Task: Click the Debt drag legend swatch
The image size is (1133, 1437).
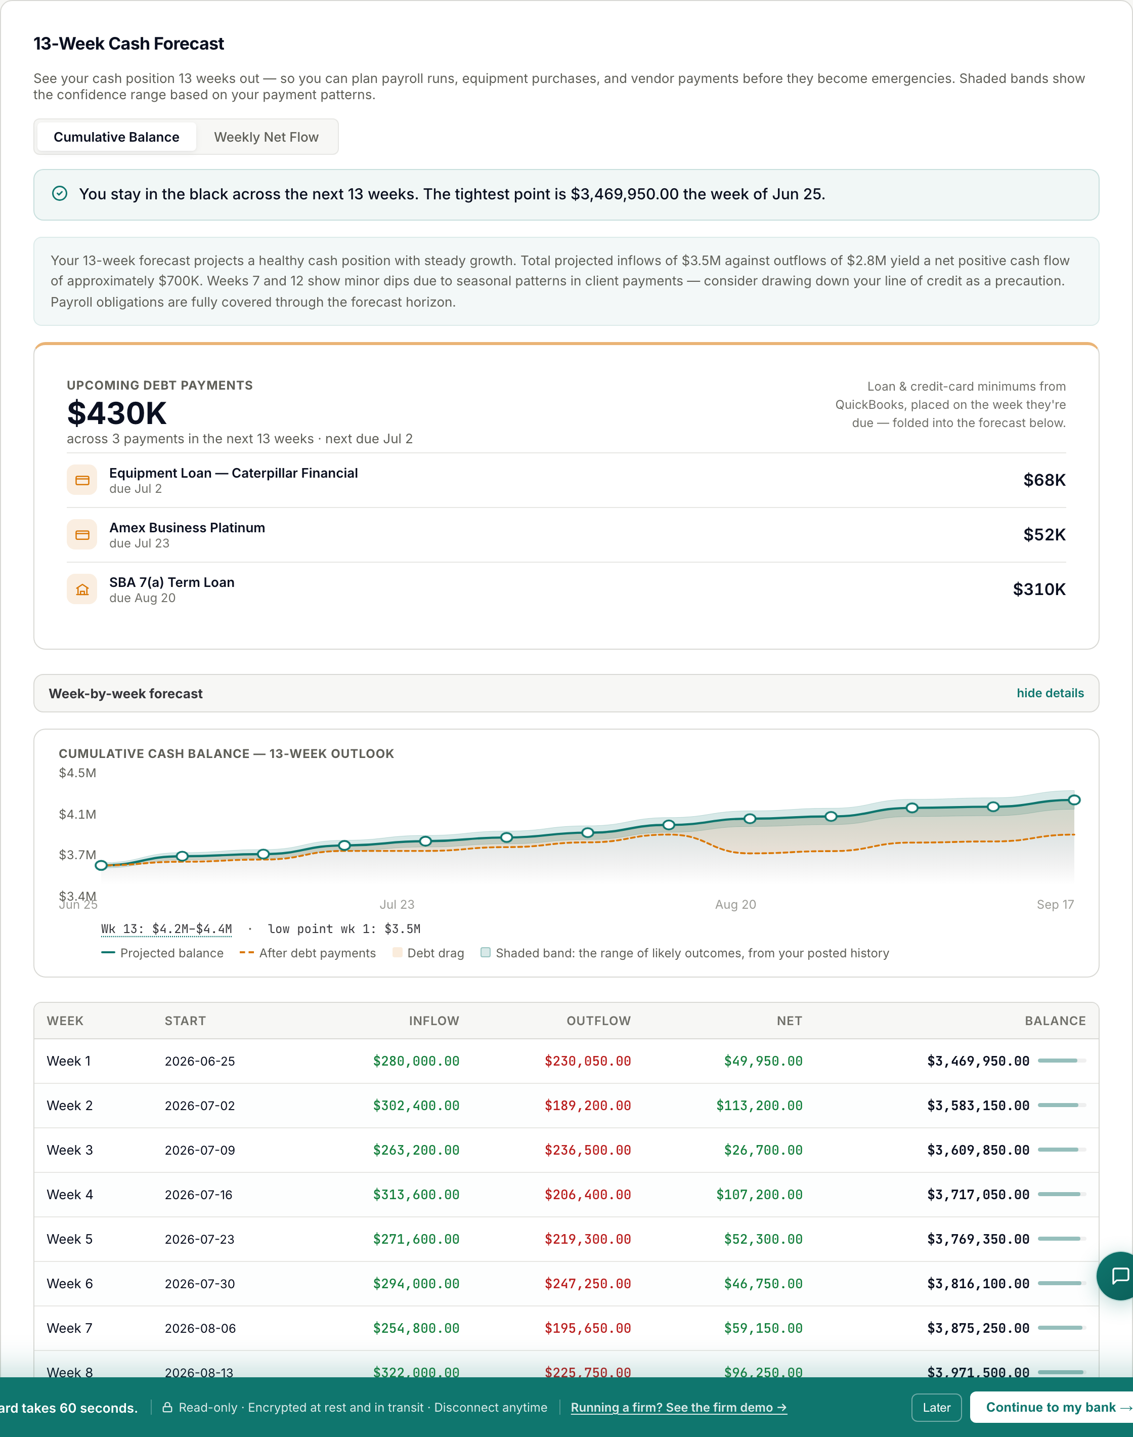Action: (398, 953)
